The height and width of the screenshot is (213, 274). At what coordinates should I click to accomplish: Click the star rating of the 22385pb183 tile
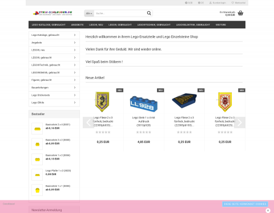(184, 132)
